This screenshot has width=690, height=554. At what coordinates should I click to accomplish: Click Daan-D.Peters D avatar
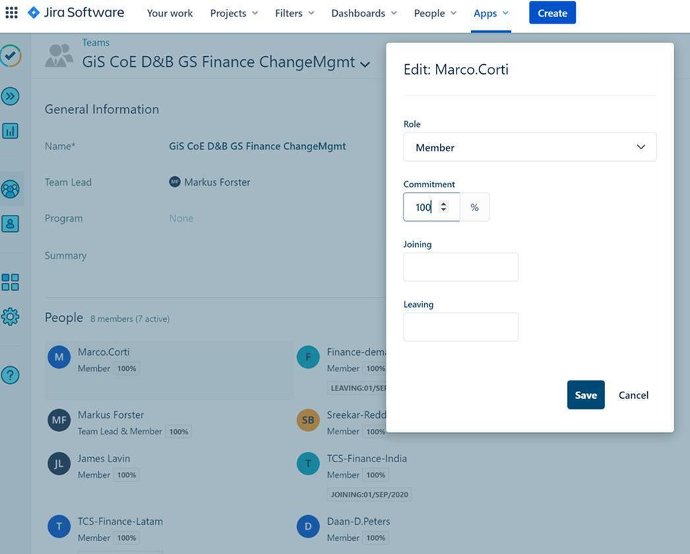click(308, 526)
